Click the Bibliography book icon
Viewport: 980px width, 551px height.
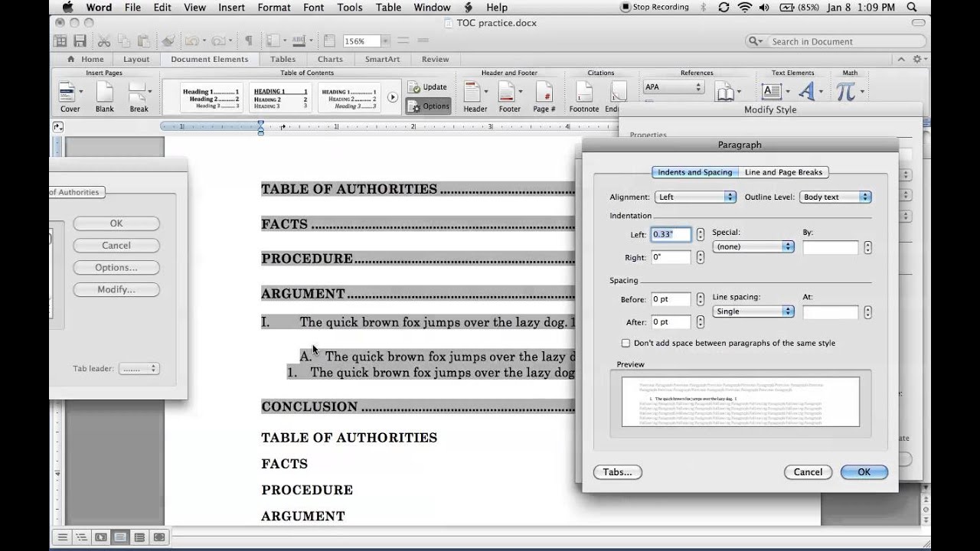[x=724, y=93]
